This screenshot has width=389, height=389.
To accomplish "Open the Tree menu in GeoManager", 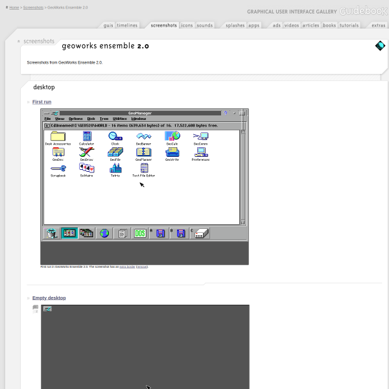I will pyautogui.click(x=104, y=119).
